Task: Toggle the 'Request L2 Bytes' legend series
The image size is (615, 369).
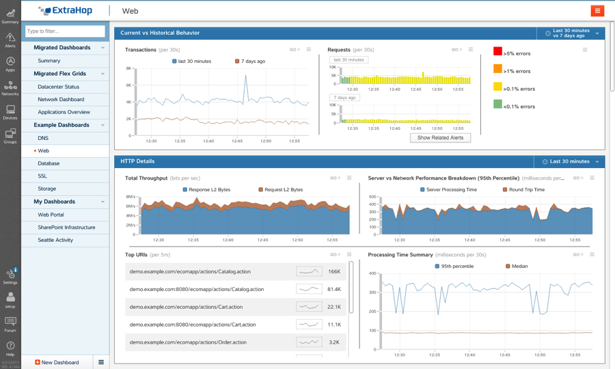Action: point(280,190)
